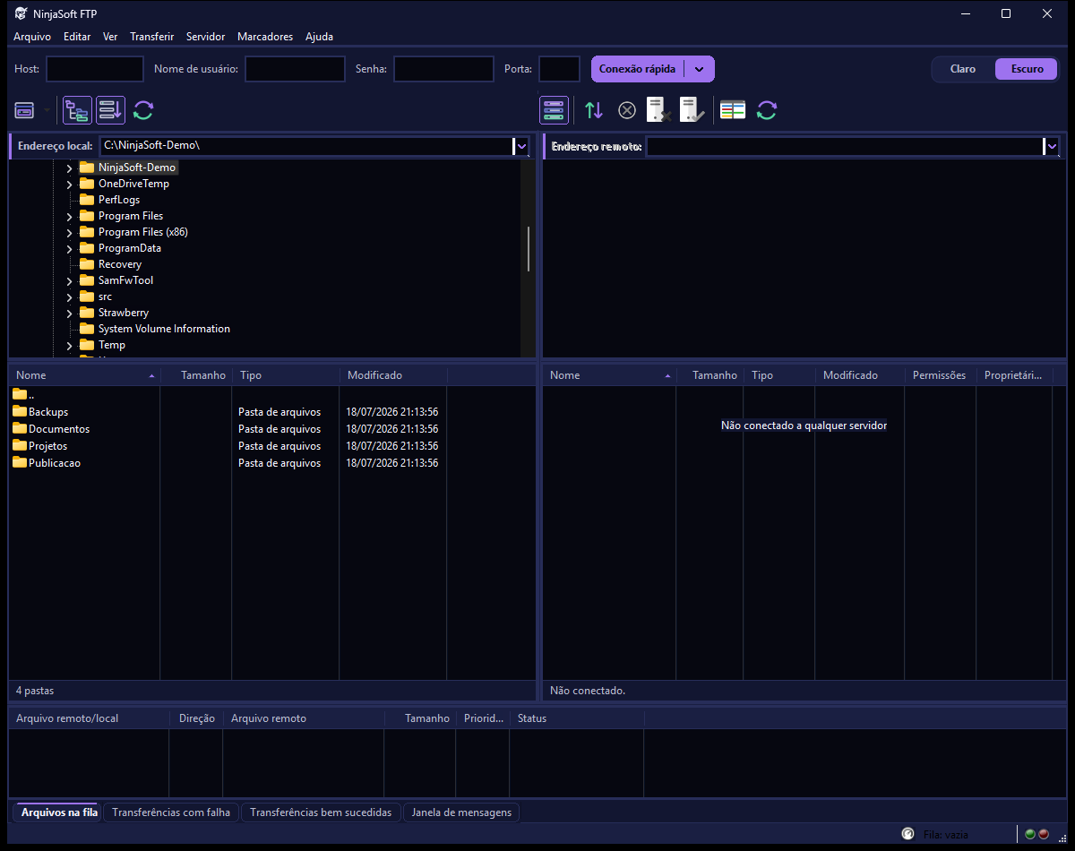The height and width of the screenshot is (851, 1075).
Task: Click the PerfLogs folder icon in tree
Action: [87, 200]
